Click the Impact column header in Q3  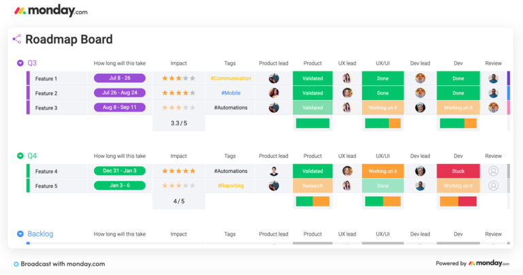pos(178,63)
